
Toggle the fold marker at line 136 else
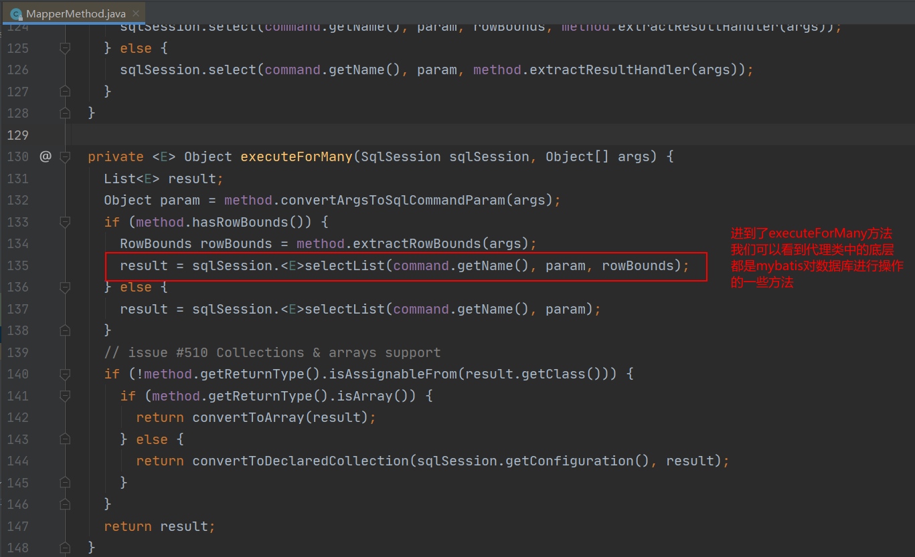[x=65, y=287]
